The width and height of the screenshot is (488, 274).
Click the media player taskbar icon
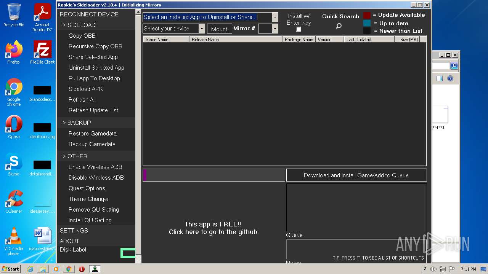click(56, 269)
